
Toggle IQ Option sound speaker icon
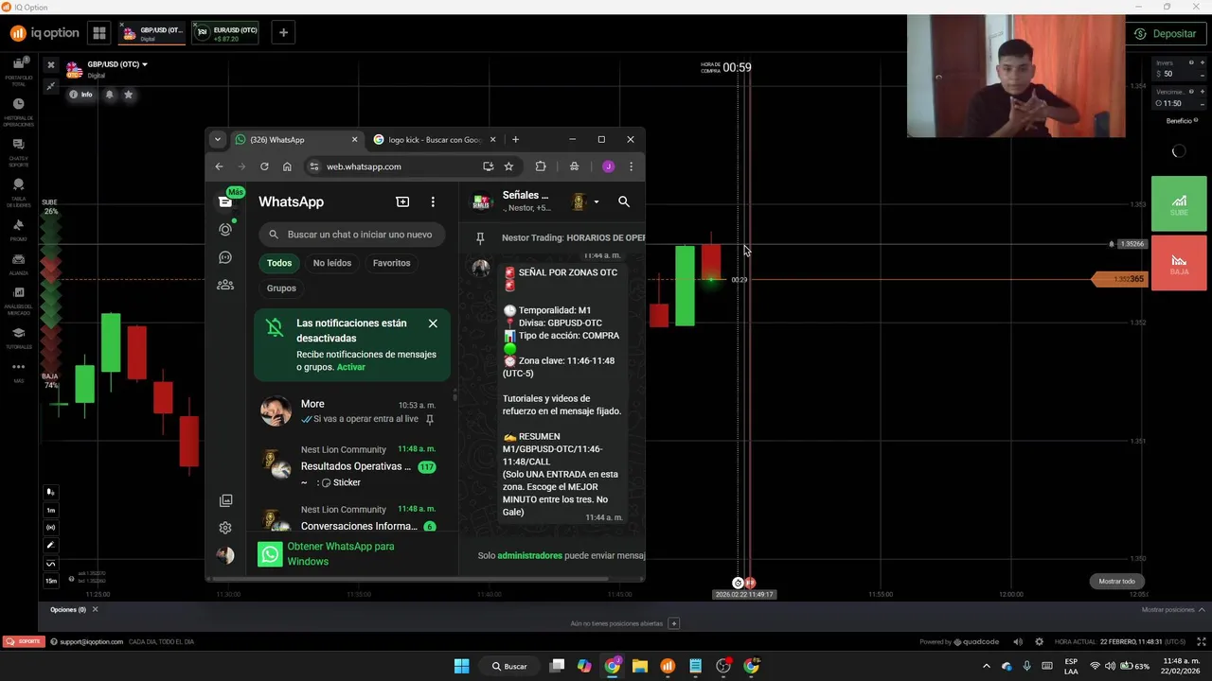pyautogui.click(x=1018, y=641)
